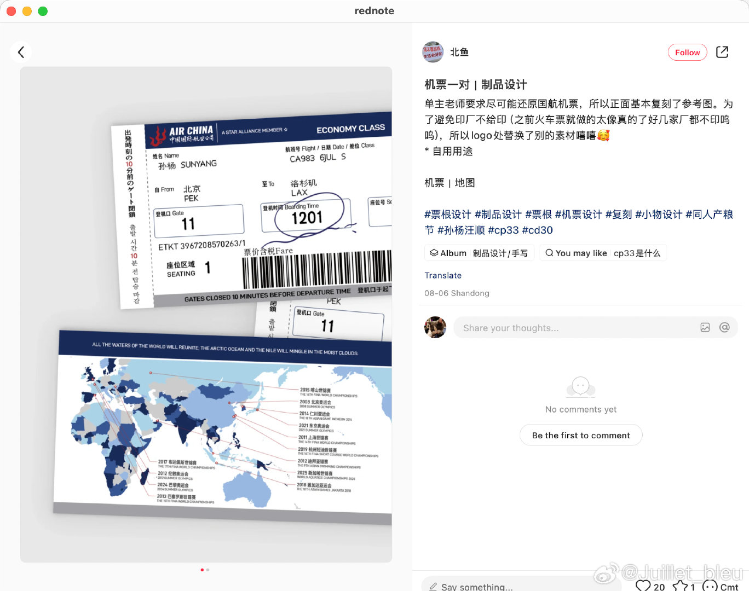Open 北鱼's profile avatar
749x591 pixels.
click(x=433, y=52)
